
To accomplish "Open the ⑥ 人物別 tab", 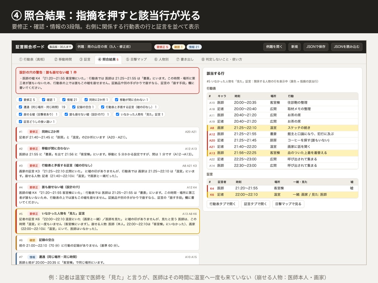I will click(x=161, y=59).
